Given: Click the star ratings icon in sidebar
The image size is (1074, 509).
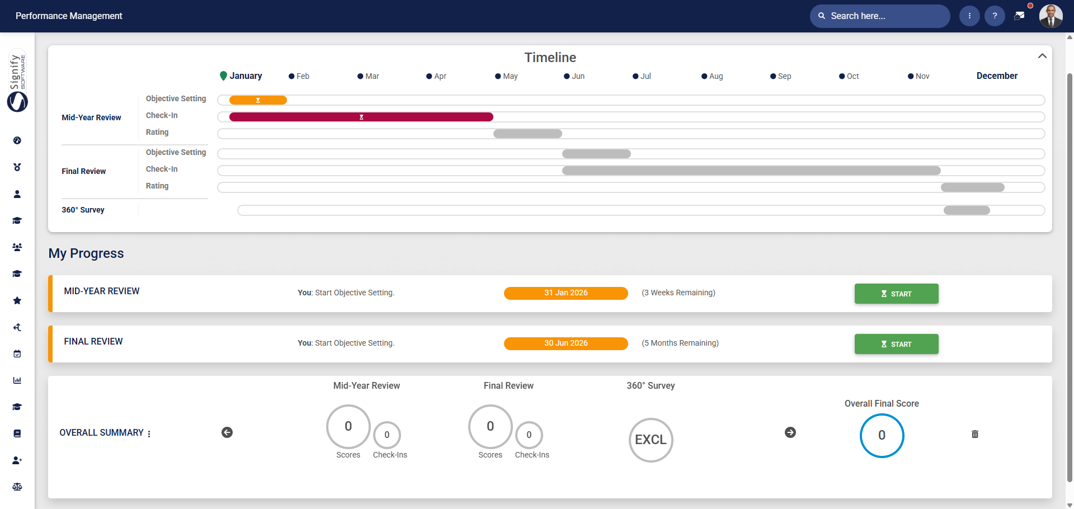Looking at the screenshot, I should tap(17, 300).
